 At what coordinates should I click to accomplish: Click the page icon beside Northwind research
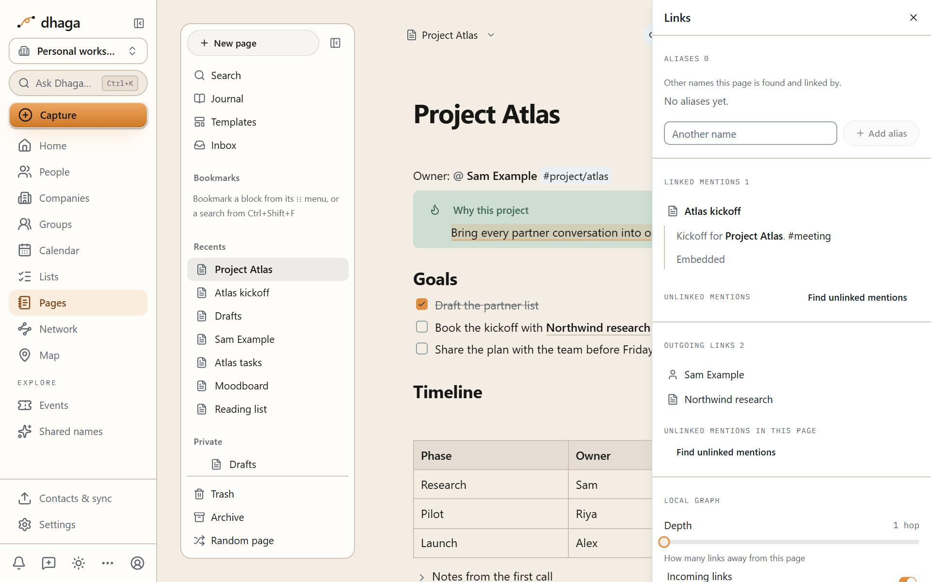point(673,399)
